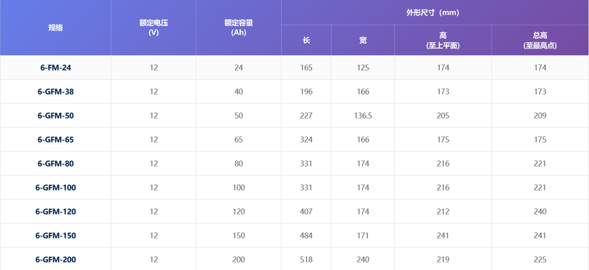Click the 宽 sub-header cell
589x270 pixels.
pyautogui.click(x=363, y=40)
